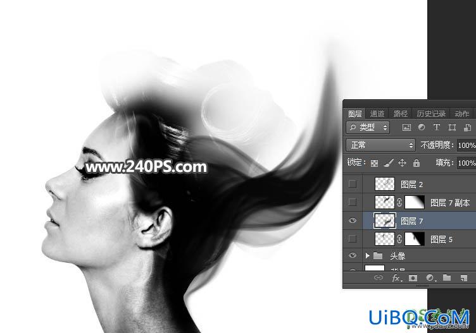Click the layers panel bottom resize grip
476x333 pixels.
422,286
